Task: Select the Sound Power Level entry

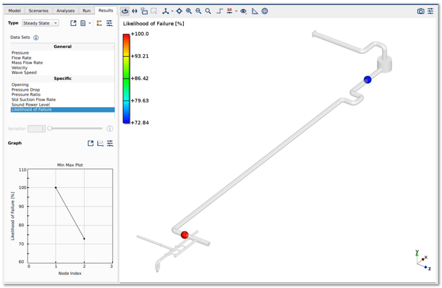Action: click(x=63, y=104)
